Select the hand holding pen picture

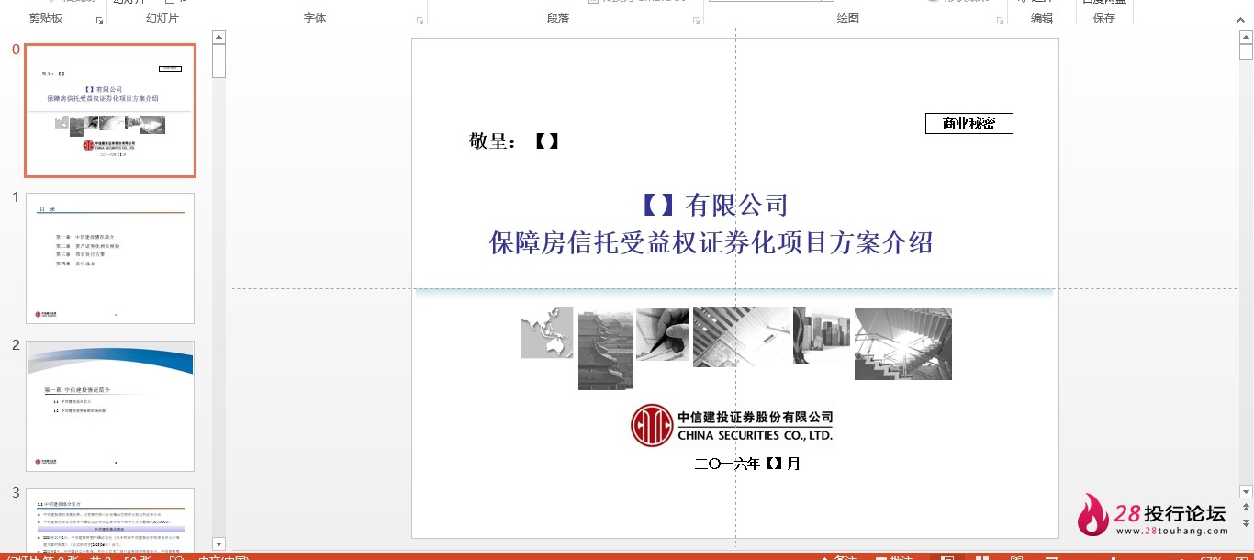(662, 334)
